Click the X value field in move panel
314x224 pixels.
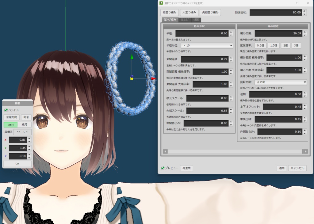pos(18,140)
